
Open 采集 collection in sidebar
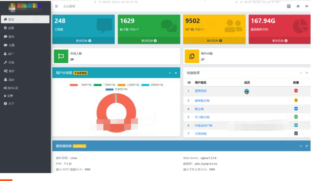25,96
